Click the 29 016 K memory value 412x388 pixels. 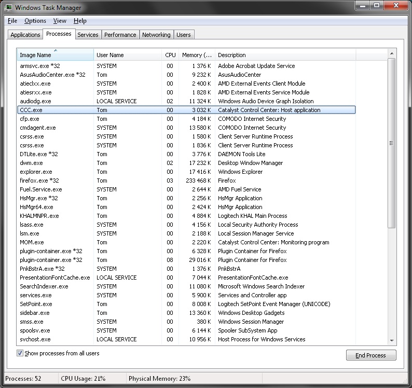200,260
